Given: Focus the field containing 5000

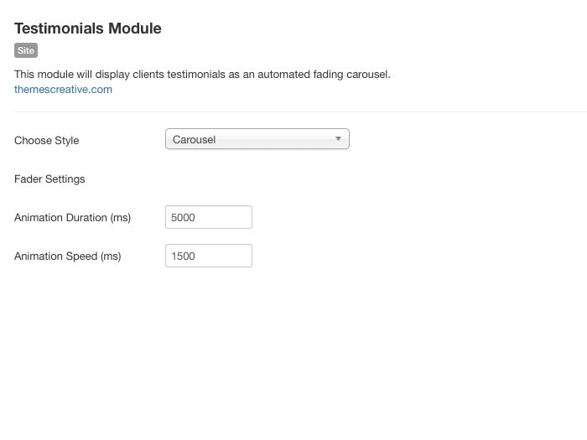Looking at the screenshot, I should (209, 217).
